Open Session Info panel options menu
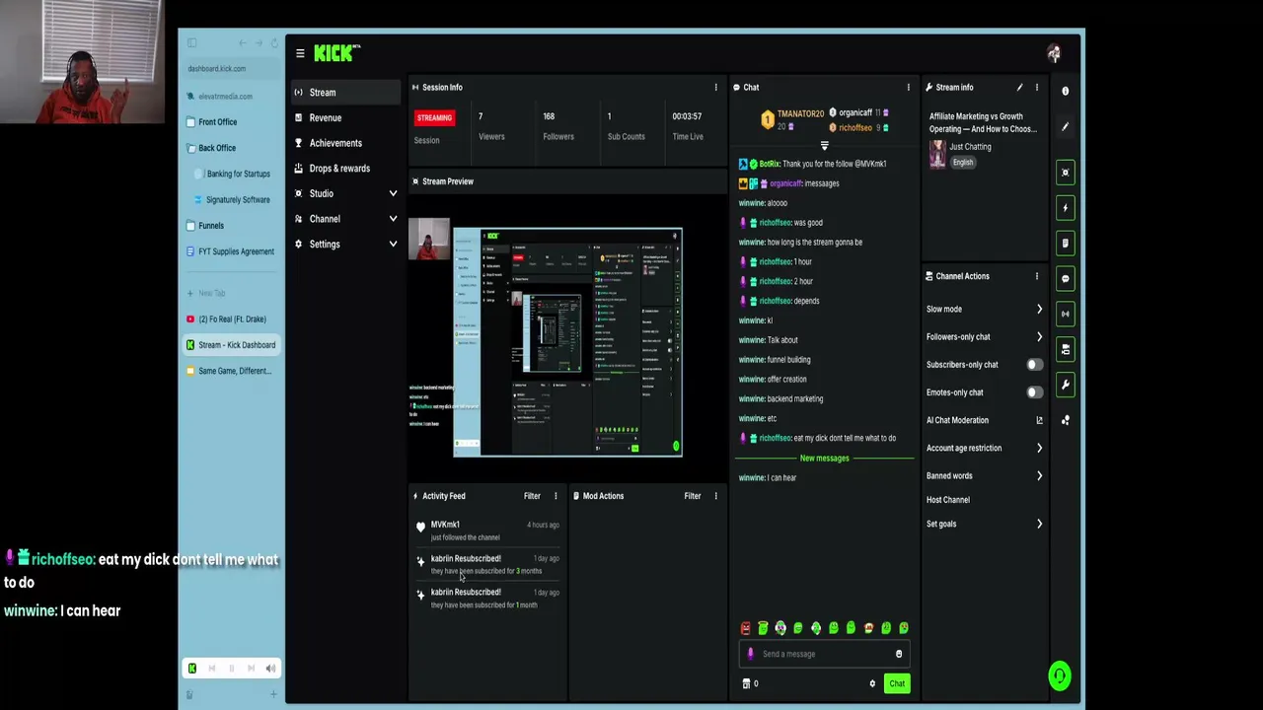Viewport: 1263px width, 710px height. (x=715, y=88)
